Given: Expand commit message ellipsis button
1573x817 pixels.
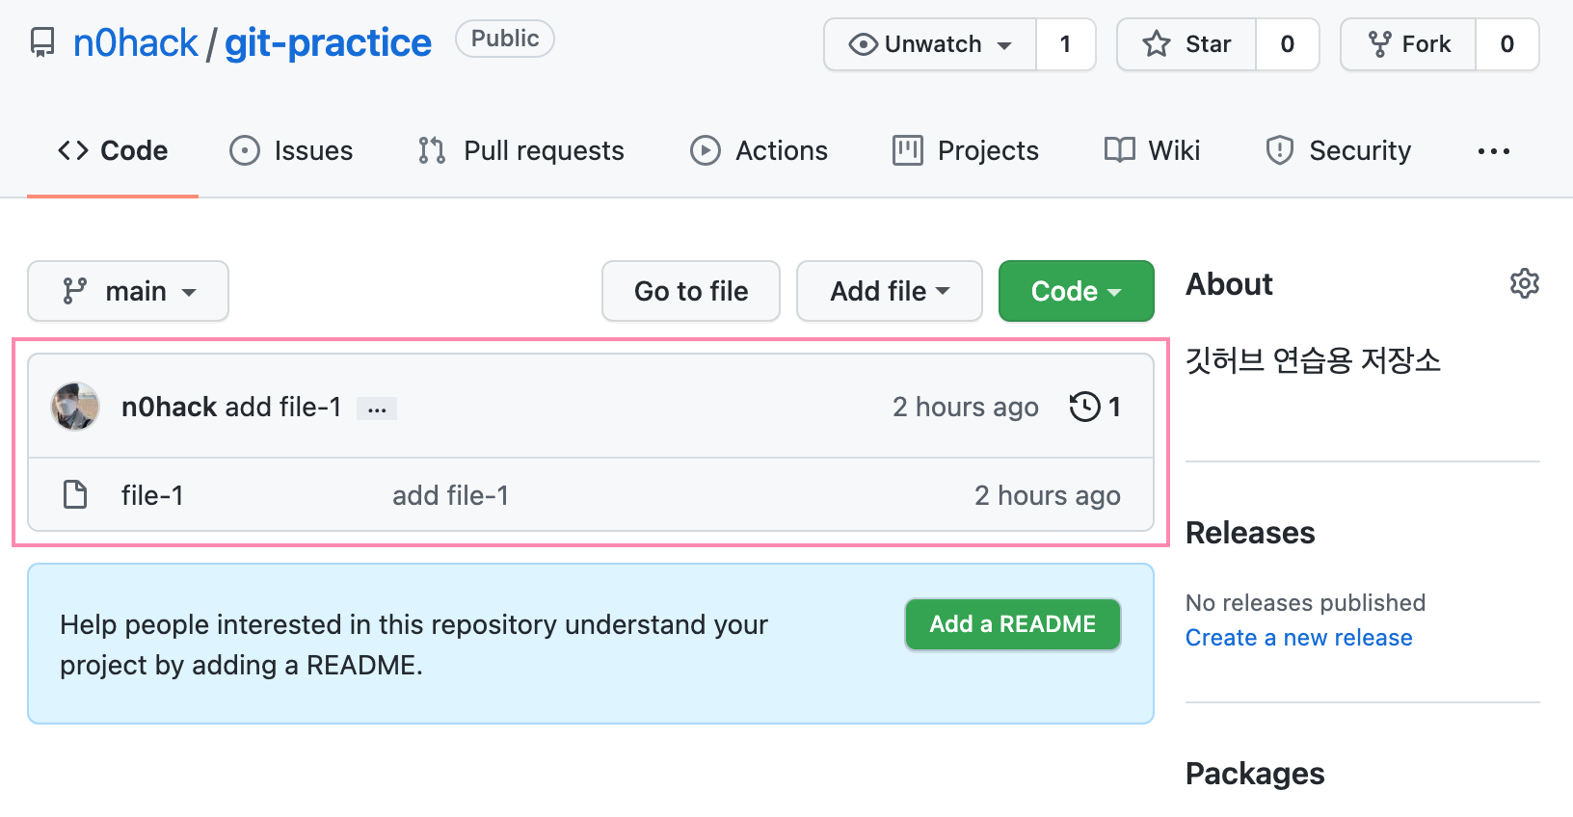Looking at the screenshot, I should [377, 409].
